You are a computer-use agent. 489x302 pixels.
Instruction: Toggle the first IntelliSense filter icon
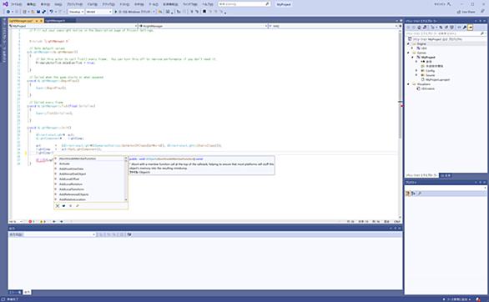[x=58, y=206]
